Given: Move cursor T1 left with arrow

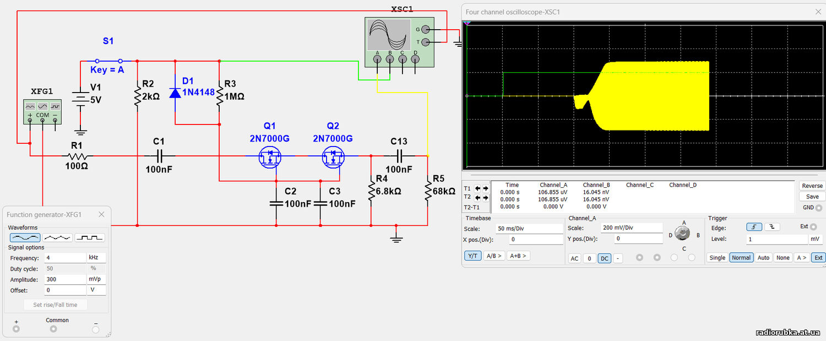Looking at the screenshot, I should point(478,188).
